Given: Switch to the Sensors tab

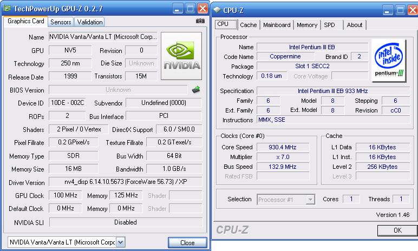Looking at the screenshot, I should (x=61, y=22).
